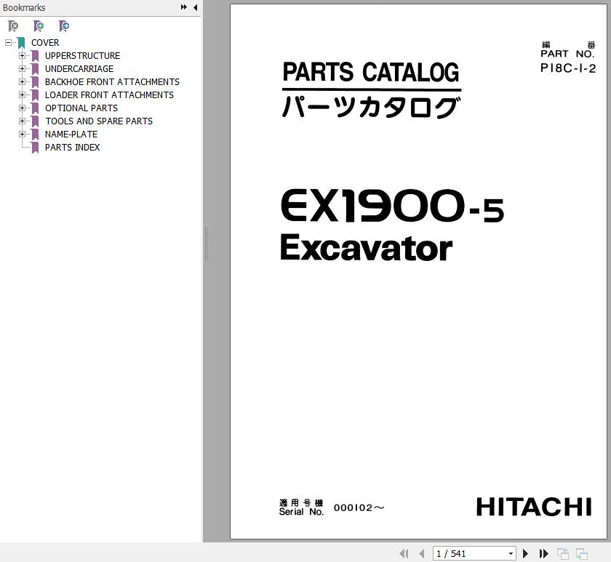Expand the TOOLS AND SPARE PARTS node
Screen dimensions: 611x562
pyautogui.click(x=22, y=121)
